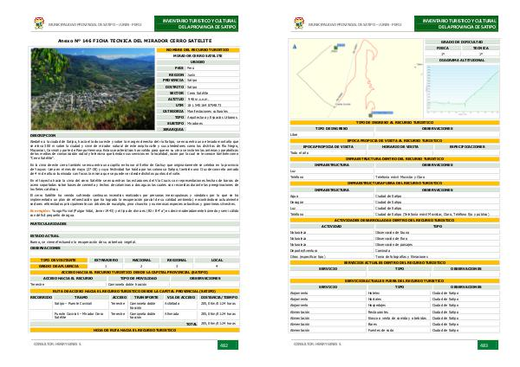Click the 'Extranjero' column header
Image resolution: width=520 pixels, height=367 pixels.
pos(106,260)
